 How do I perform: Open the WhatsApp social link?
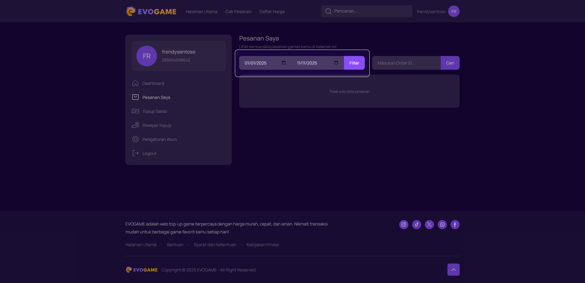pos(442,225)
